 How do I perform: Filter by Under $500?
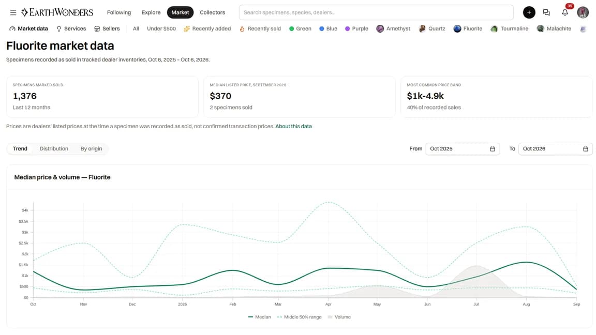click(161, 28)
